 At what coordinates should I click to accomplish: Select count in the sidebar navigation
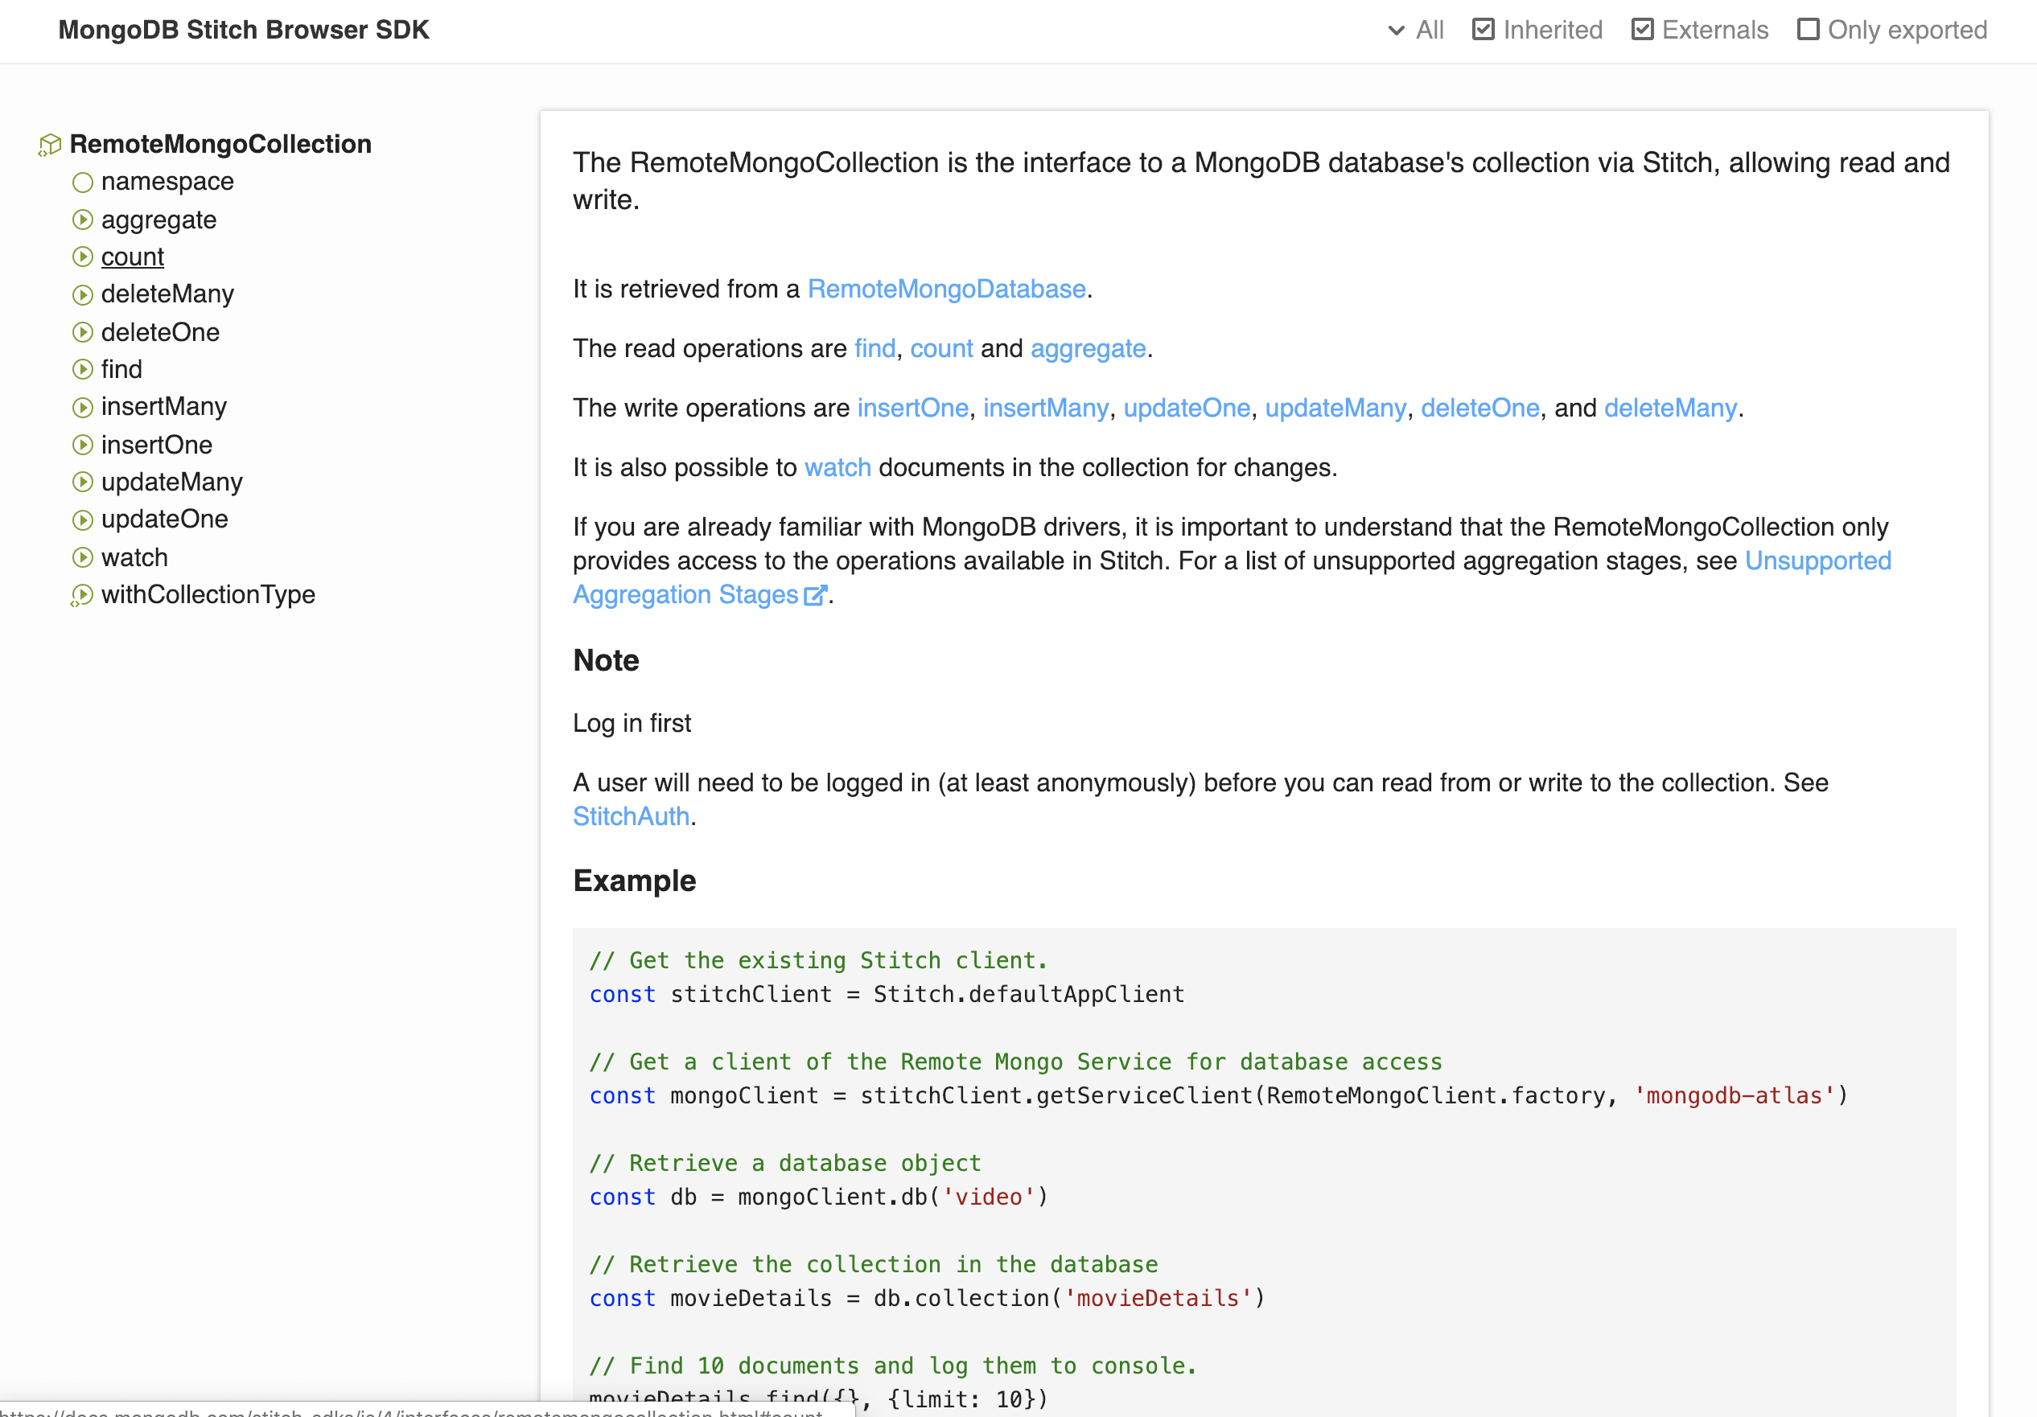pyautogui.click(x=132, y=257)
